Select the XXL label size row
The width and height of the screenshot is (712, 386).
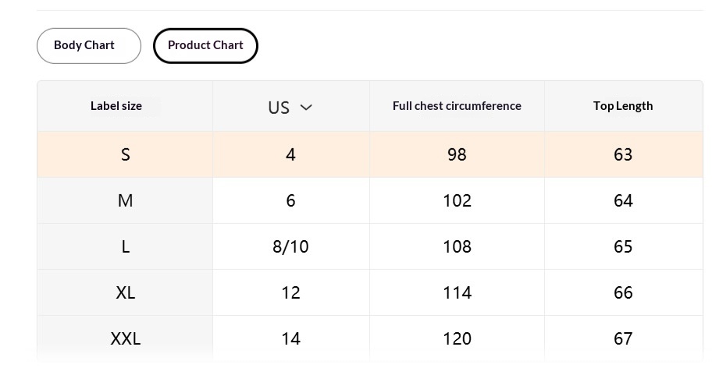[125, 338]
